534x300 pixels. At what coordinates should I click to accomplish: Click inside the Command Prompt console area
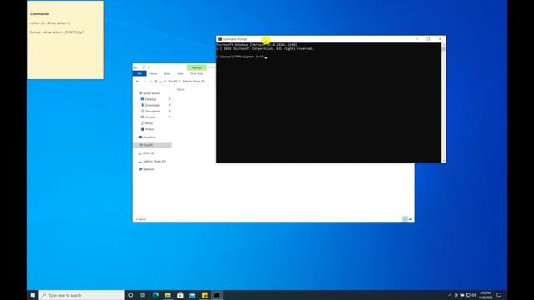click(329, 102)
